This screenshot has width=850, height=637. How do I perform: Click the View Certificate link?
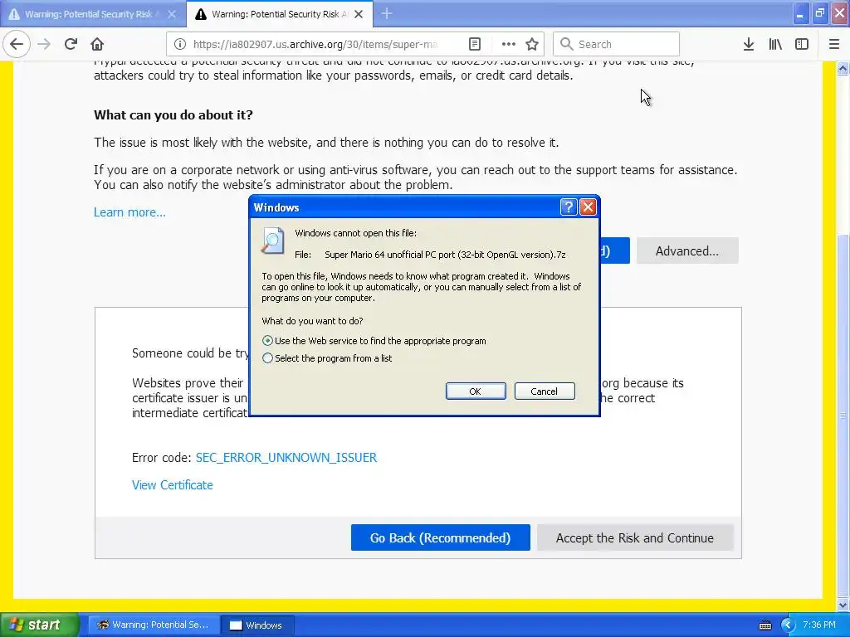(173, 484)
